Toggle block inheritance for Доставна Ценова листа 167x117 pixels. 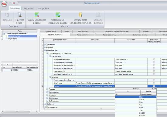point(154,74)
